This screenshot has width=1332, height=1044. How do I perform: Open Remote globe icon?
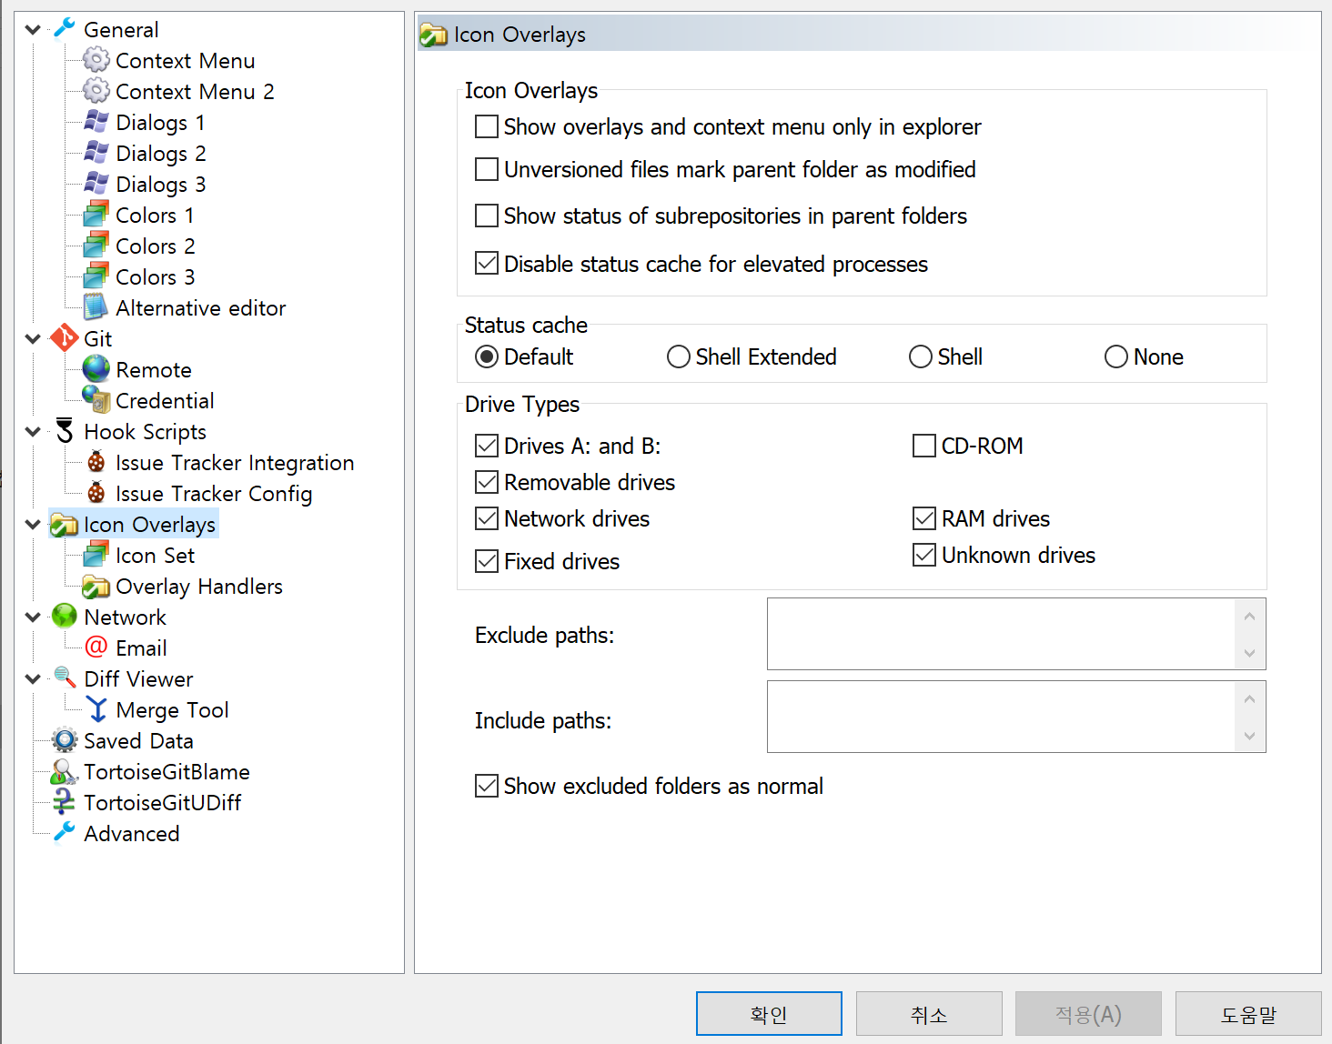point(96,369)
